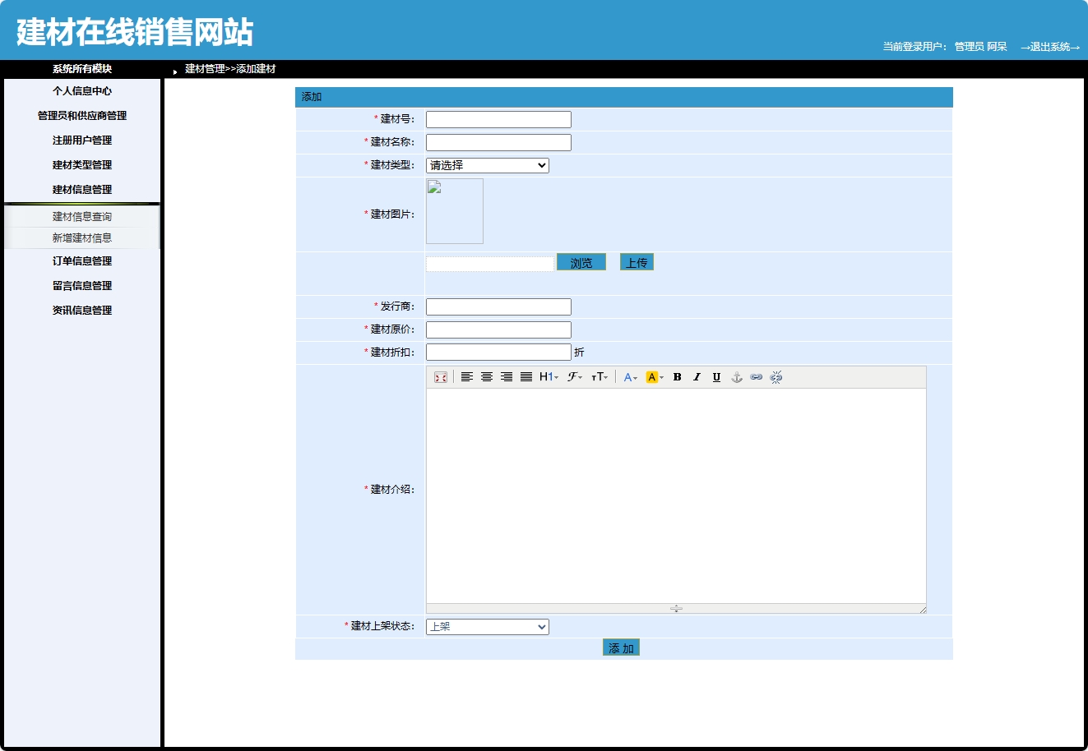Apply italic formatting in the editor
Viewport: 1088px width, 751px height.
click(x=696, y=376)
